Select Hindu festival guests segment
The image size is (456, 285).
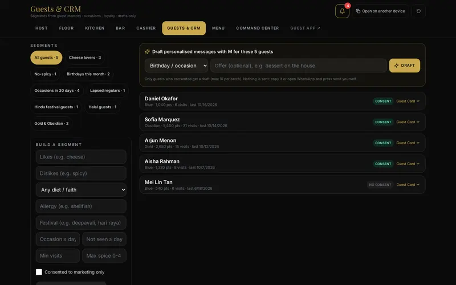click(x=56, y=107)
